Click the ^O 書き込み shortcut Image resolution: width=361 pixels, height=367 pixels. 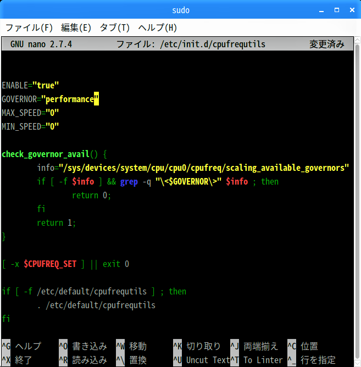tap(83, 346)
